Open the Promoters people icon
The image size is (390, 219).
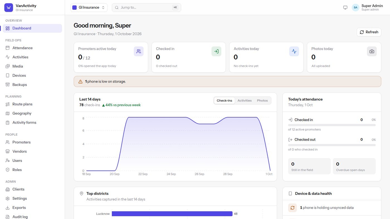pos(8,142)
